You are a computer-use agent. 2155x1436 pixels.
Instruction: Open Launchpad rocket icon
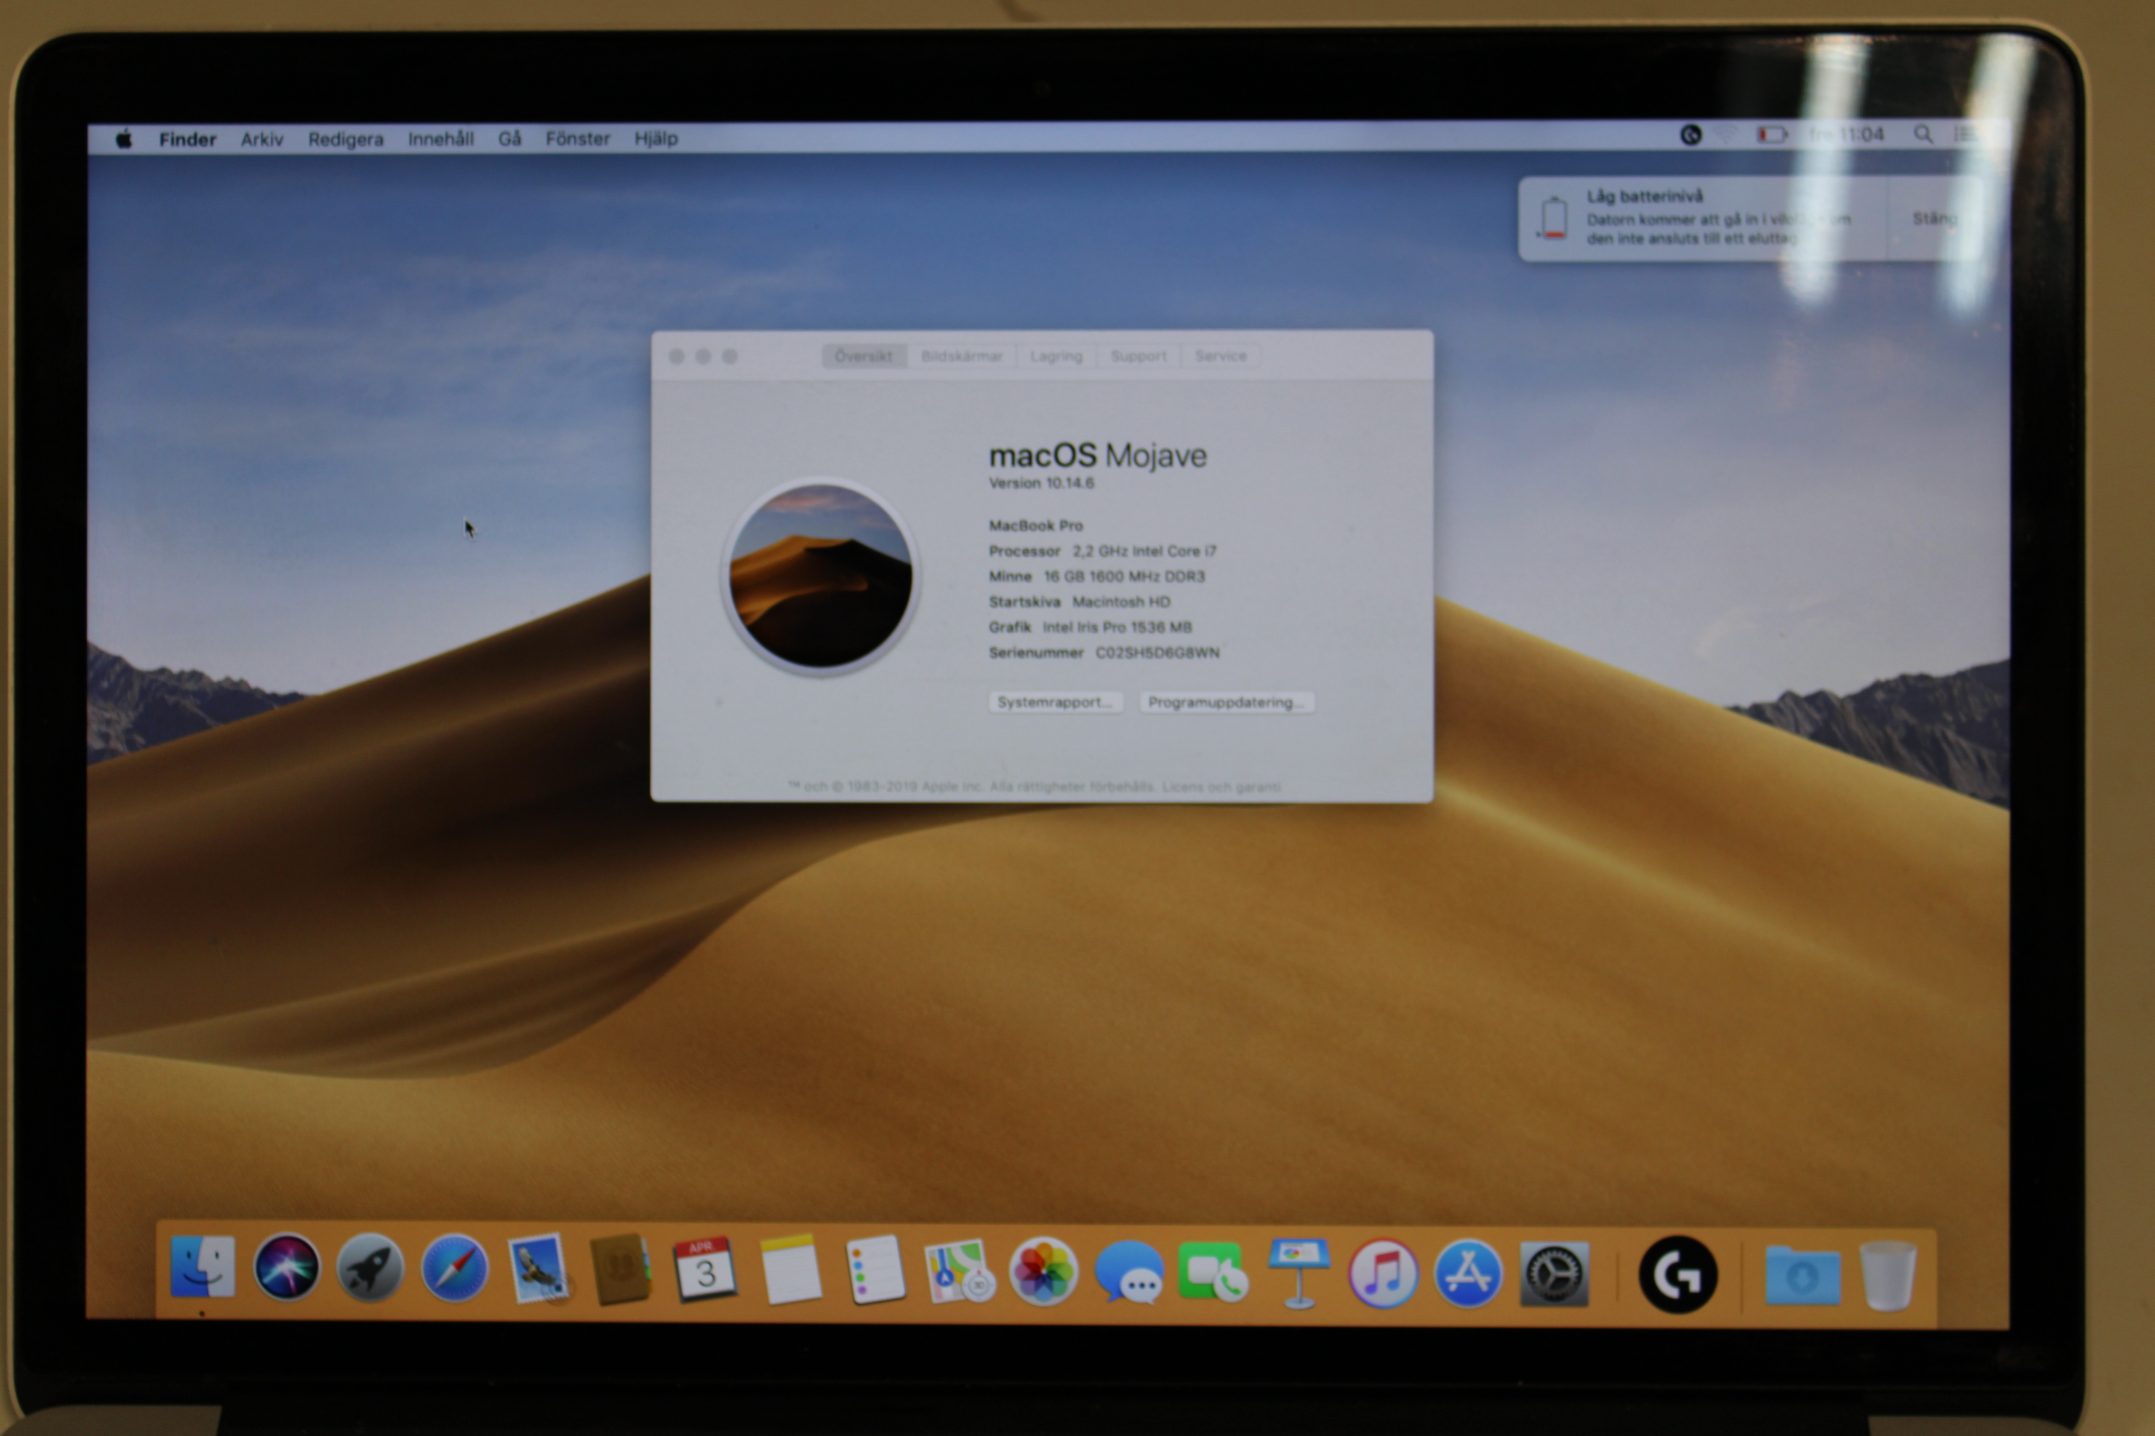coord(370,1268)
